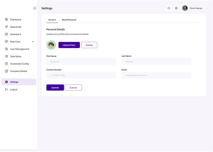Click the User Management person icon
Image resolution: width=213 pixels, height=152 pixels.
coord(6,49)
